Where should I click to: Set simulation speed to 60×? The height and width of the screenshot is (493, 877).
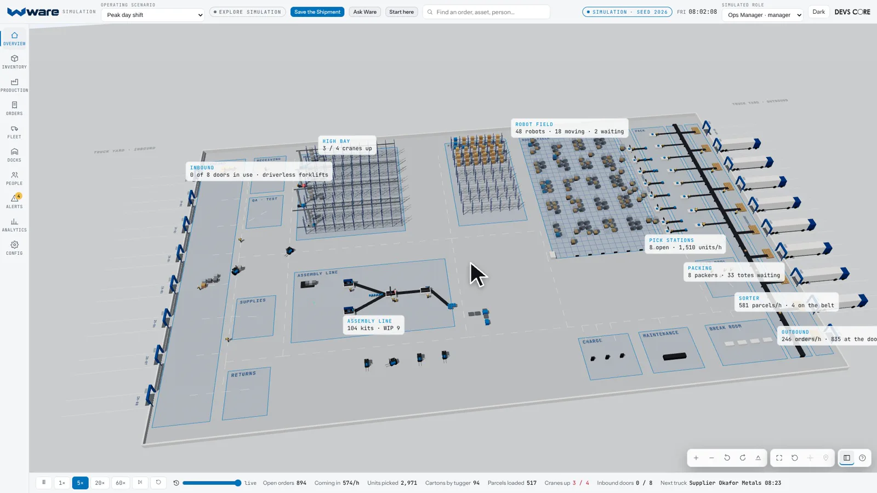tap(121, 483)
